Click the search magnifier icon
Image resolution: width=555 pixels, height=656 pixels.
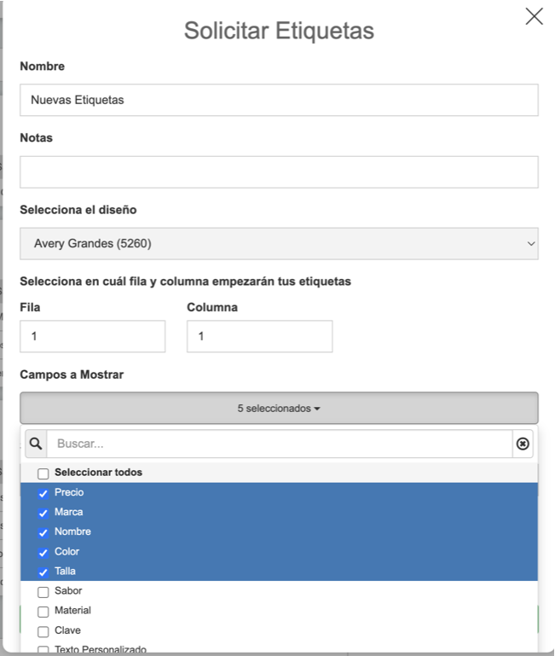[x=36, y=444]
